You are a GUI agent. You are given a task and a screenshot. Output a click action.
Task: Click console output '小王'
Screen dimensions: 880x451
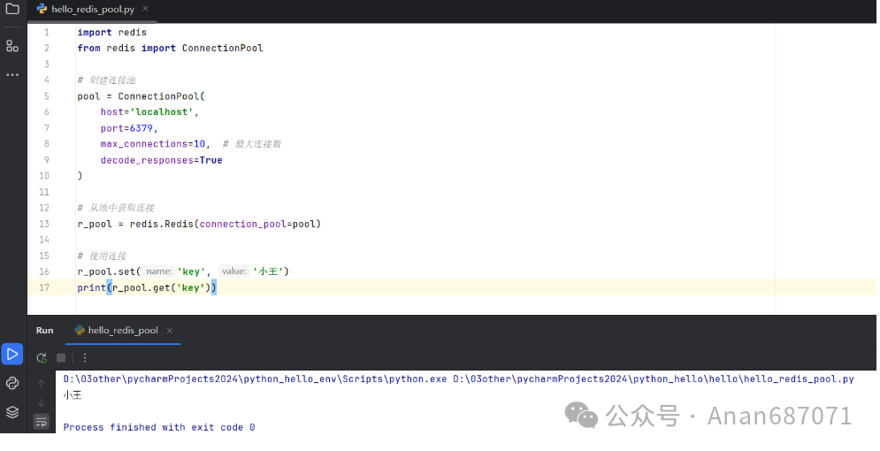[73, 395]
